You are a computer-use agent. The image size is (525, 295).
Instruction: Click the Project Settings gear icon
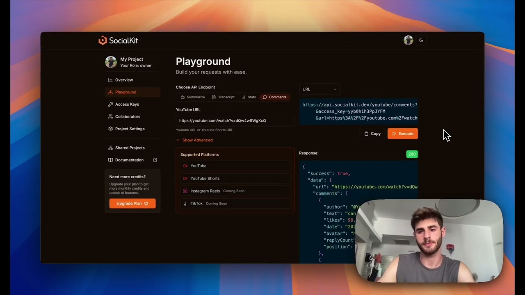point(110,129)
